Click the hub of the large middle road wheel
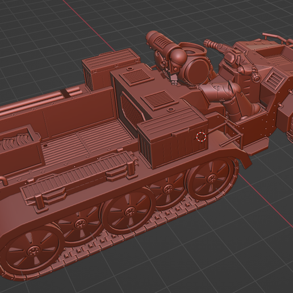293x293 pixels. coord(130,211)
